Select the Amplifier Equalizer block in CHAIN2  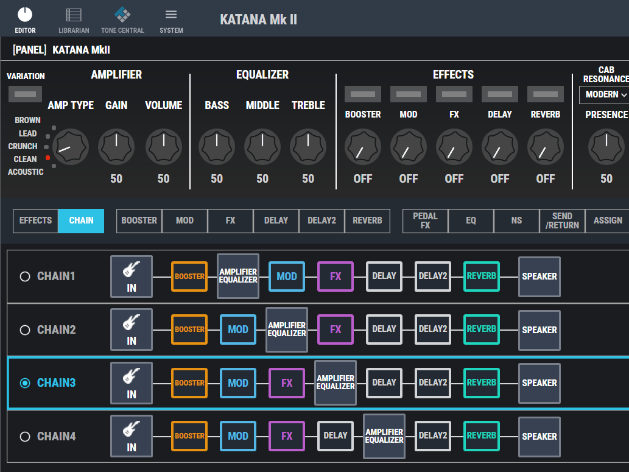point(287,329)
